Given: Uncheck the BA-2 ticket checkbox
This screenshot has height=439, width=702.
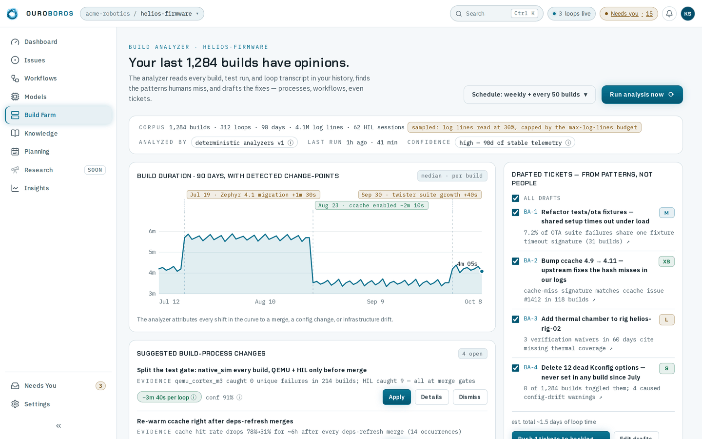Looking at the screenshot, I should [x=515, y=261].
